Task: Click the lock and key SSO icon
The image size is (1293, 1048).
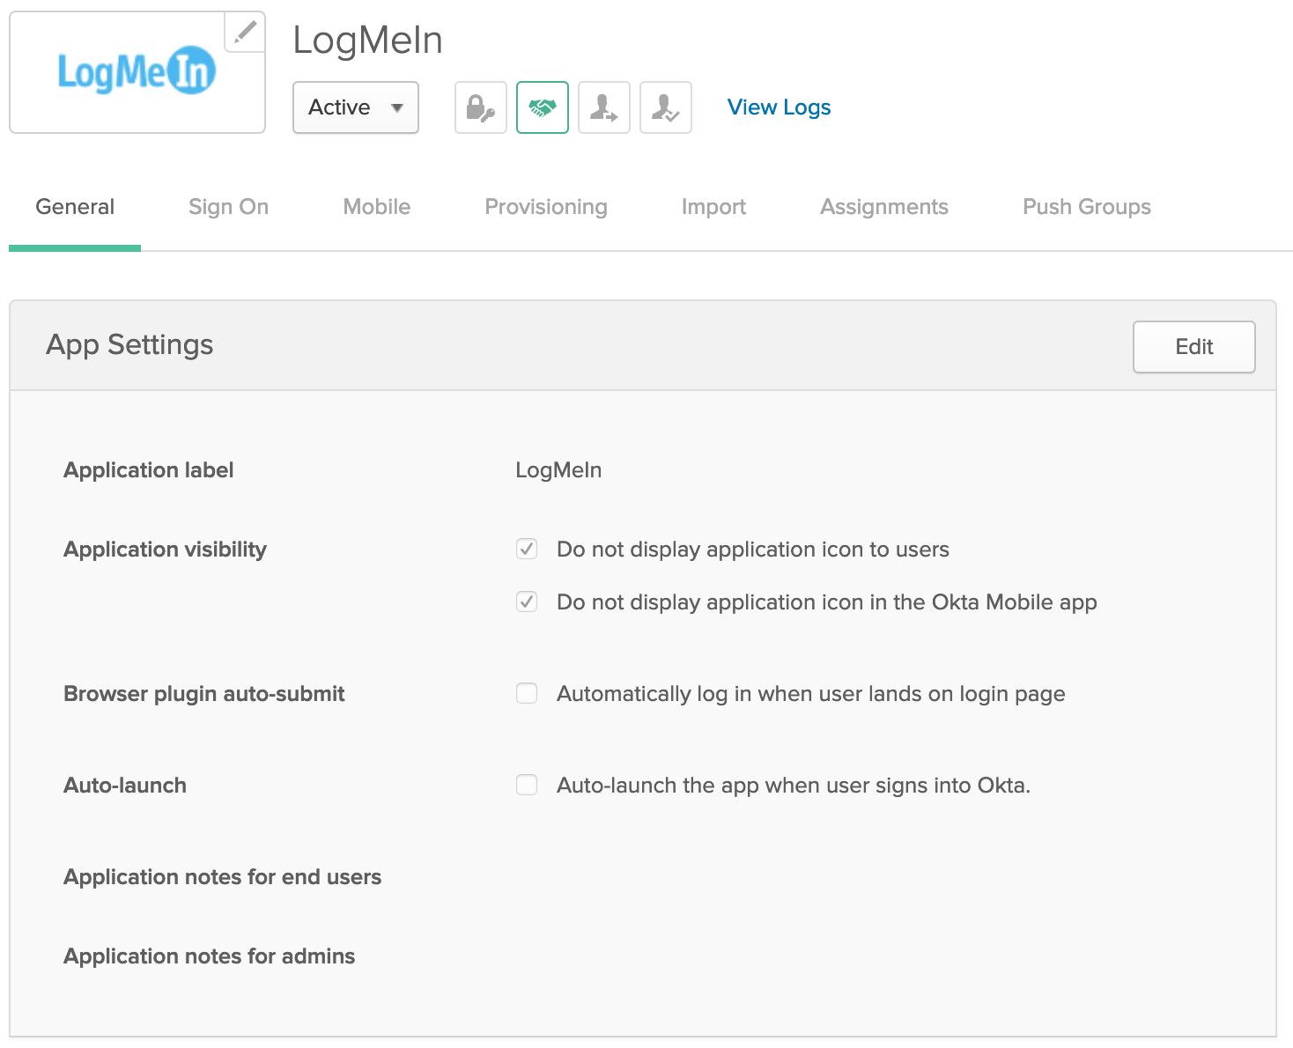Action: 481,107
